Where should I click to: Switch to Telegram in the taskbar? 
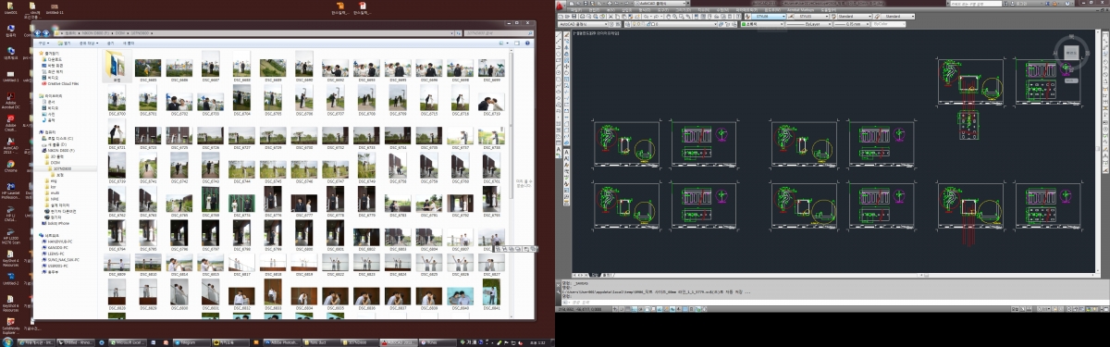186,341
